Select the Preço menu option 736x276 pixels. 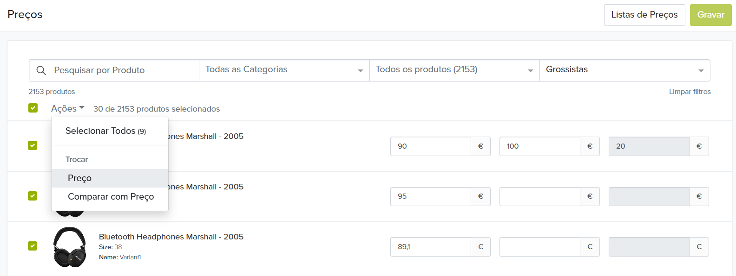coord(79,178)
